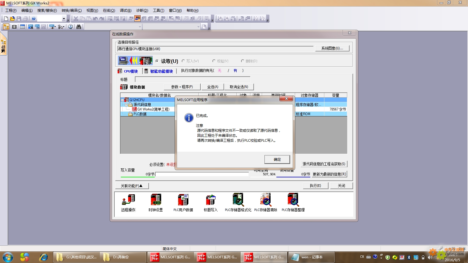Image resolution: width=468 pixels, height=263 pixels.
Task: Click 更新为最新的信息(R) button
Action: (x=329, y=174)
